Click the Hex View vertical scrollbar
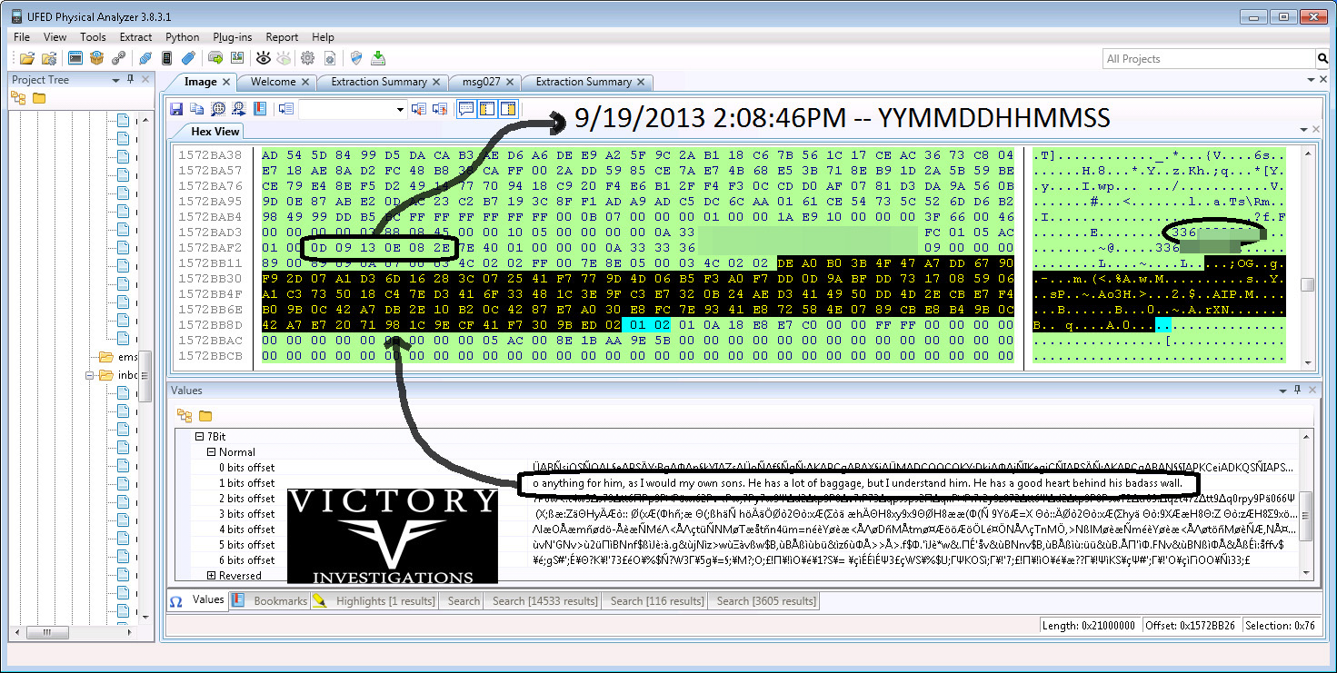This screenshot has height=673, width=1337. tap(1308, 257)
